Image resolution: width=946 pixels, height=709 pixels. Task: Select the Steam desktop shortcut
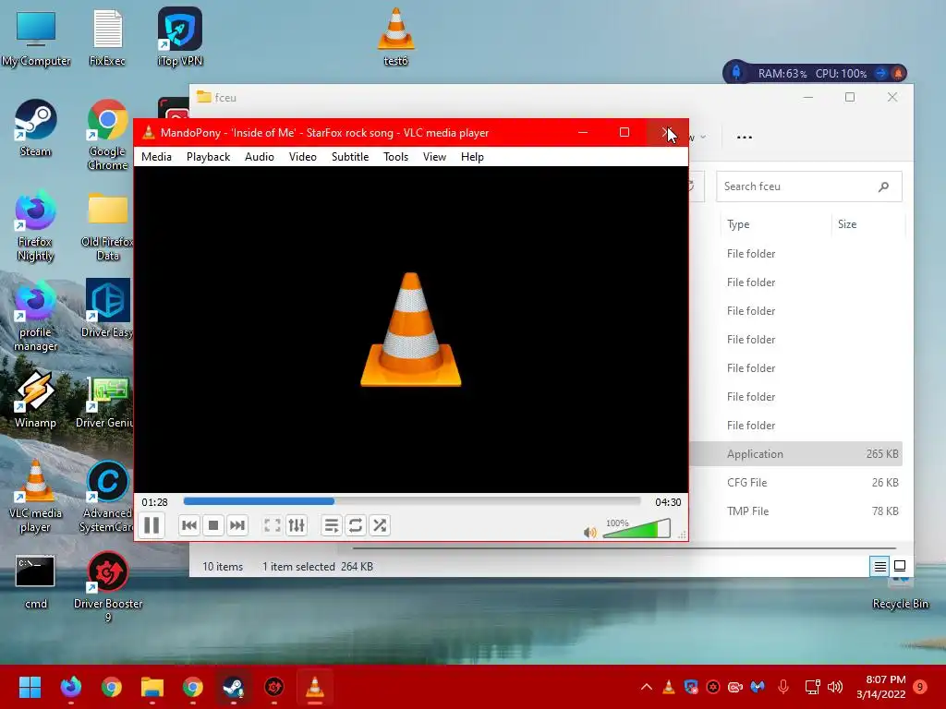click(x=36, y=128)
